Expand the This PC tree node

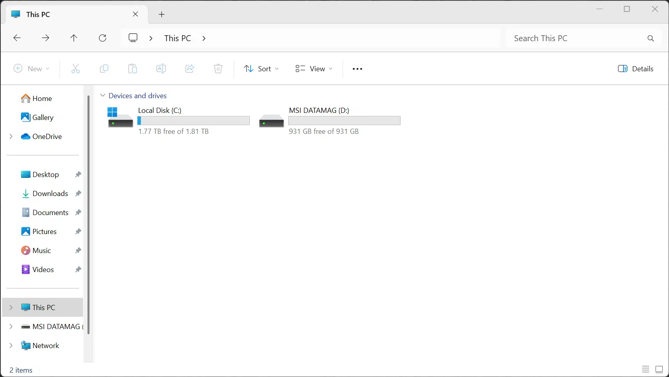click(11, 308)
